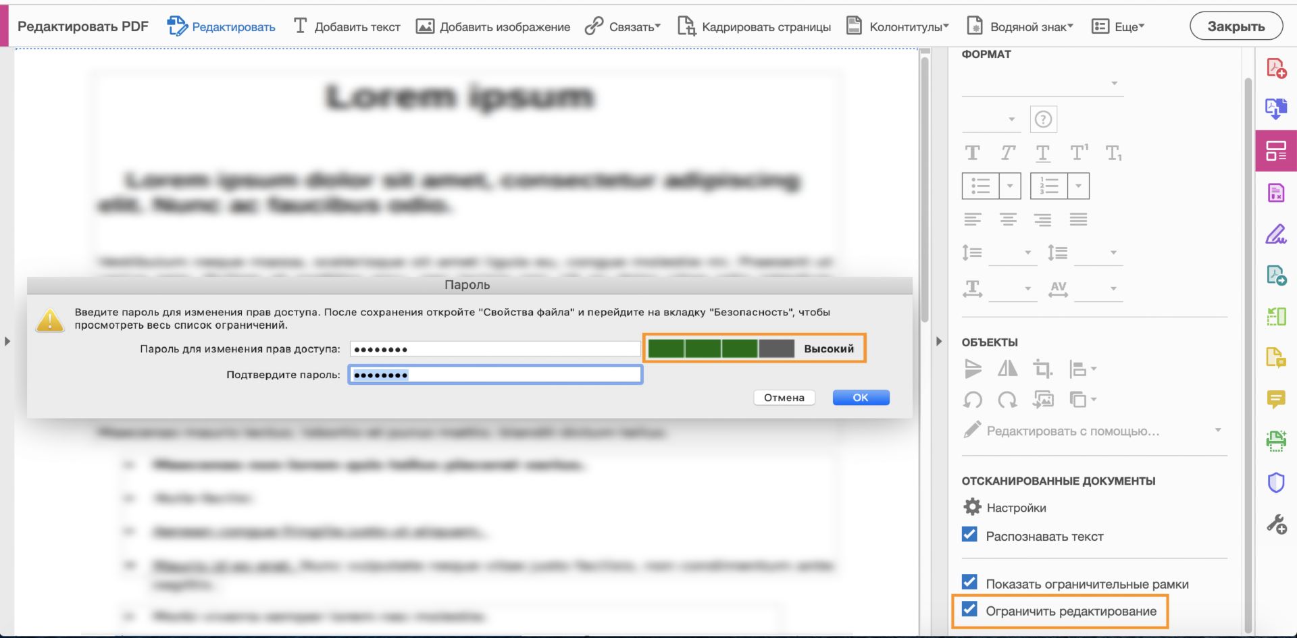Open the Водяной знак dropdown menu
This screenshot has height=638, width=1297.
[1020, 26]
